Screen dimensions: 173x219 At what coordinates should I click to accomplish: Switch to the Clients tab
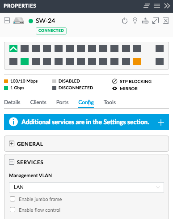pos(38,102)
